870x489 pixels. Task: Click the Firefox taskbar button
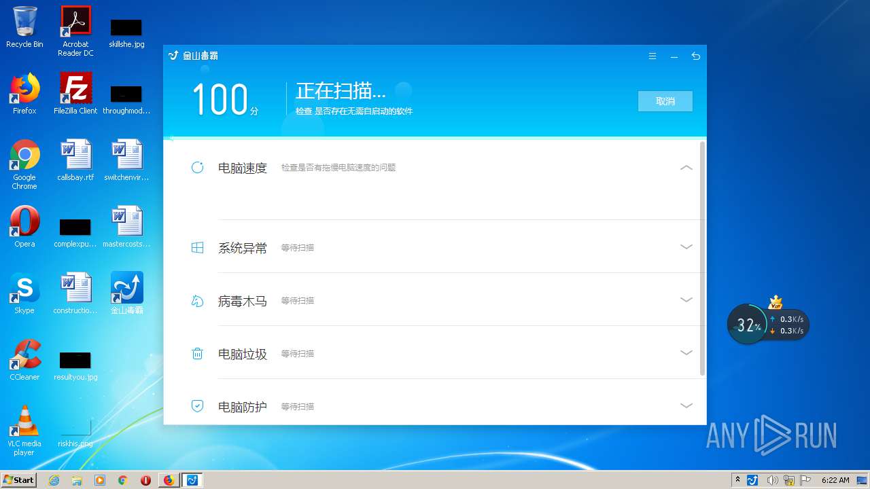(x=169, y=480)
